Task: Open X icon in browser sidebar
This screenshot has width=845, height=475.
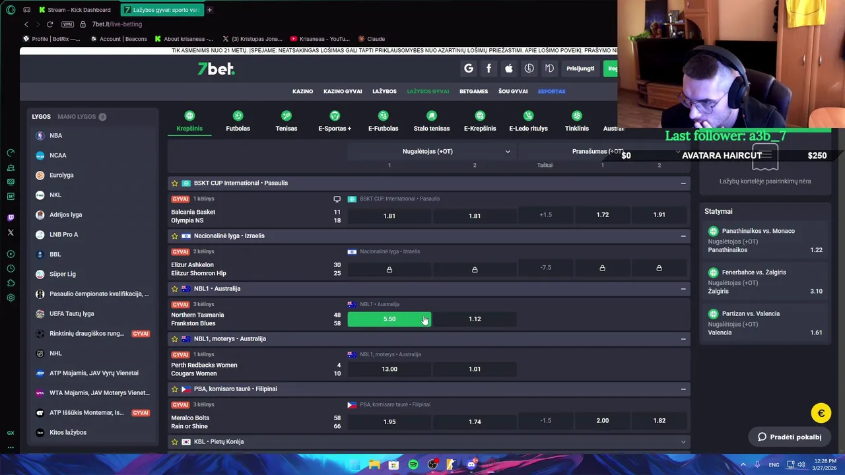Action: [x=11, y=232]
